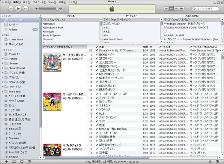Switch to song list view
224x164 pixels.
pyautogui.click(x=166, y=9)
